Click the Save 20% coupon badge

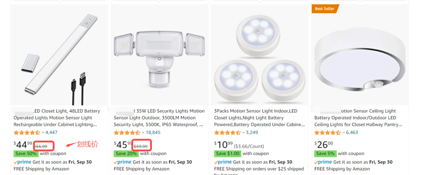point(126,153)
